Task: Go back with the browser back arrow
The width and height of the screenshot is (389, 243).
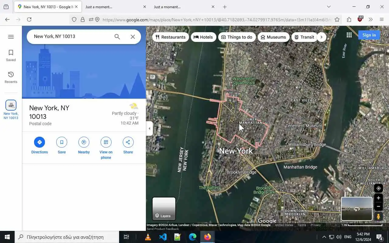Action: (x=7, y=19)
